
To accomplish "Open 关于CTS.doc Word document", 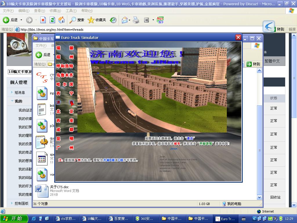I will pyautogui.click(x=42, y=191).
